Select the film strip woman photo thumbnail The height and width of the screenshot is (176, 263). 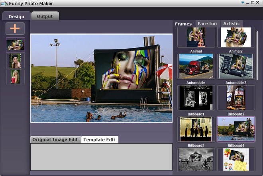[x=16, y=61]
